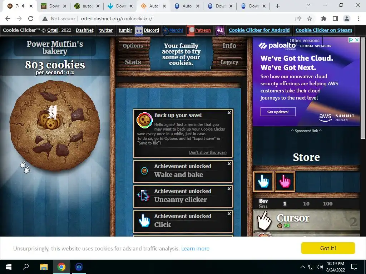
Task: Reload the Cookie Clicker page
Action: pos(31,19)
